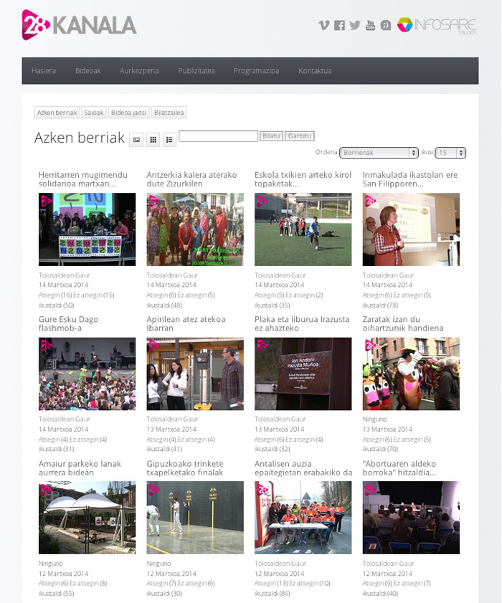
Task: Click 'Tolosaldean Gaur' under Herritarren mugimendu video
Action: [65, 275]
